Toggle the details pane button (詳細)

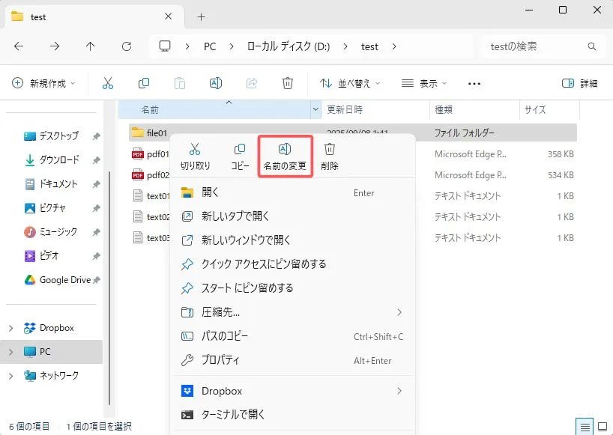(579, 83)
